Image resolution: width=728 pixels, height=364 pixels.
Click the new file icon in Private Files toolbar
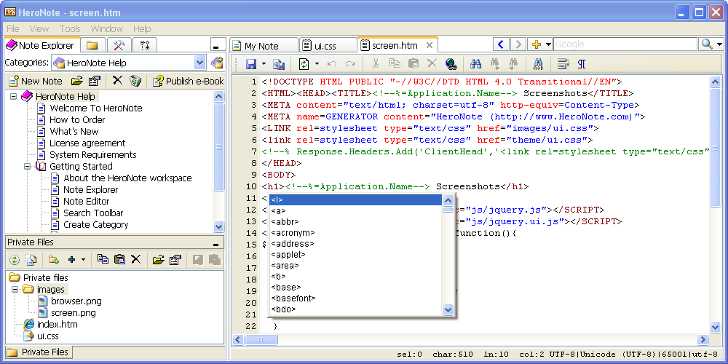[x=31, y=260]
